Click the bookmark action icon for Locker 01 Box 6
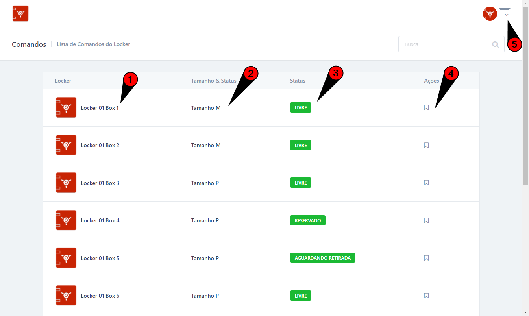The image size is (529, 316). click(426, 296)
